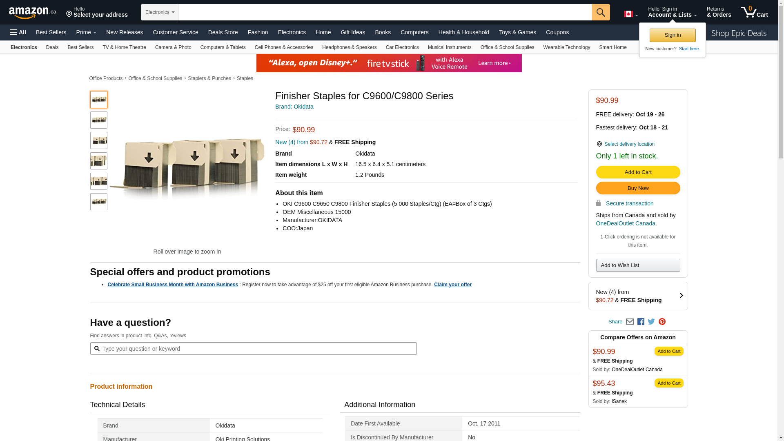The image size is (784, 441).
Task: Click the Add to Wish List button
Action: coord(638,265)
